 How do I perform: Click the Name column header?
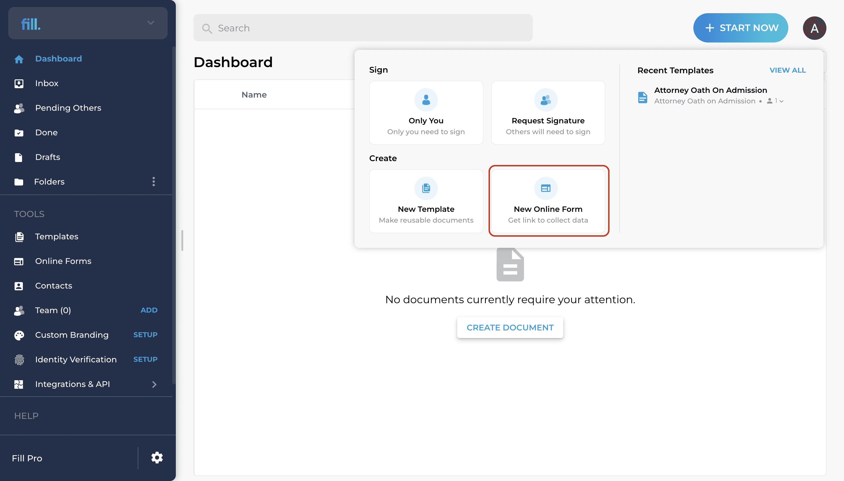click(x=254, y=95)
